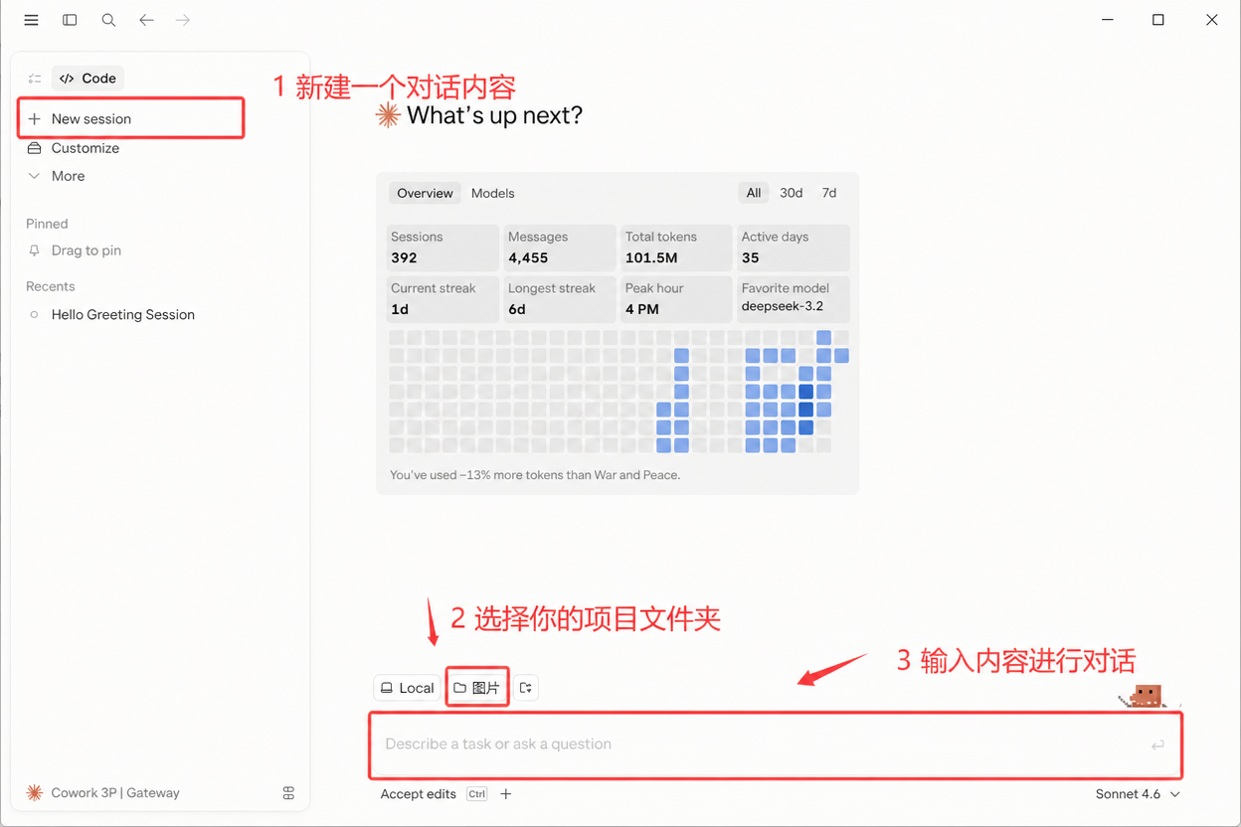Screen dimensions: 1241x827
Task: Toggle the Accept edits mode
Action: (419, 794)
